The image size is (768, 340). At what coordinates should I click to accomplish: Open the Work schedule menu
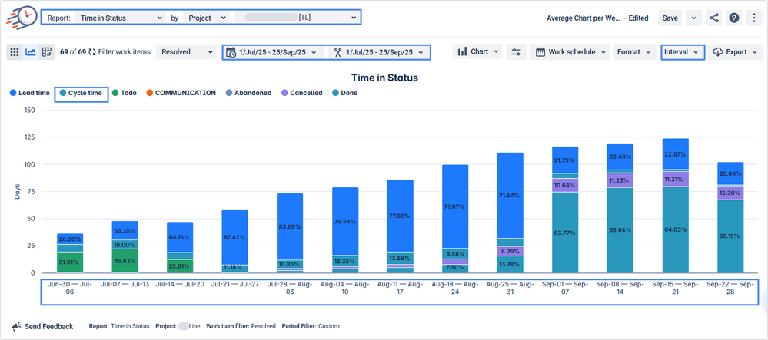(570, 52)
